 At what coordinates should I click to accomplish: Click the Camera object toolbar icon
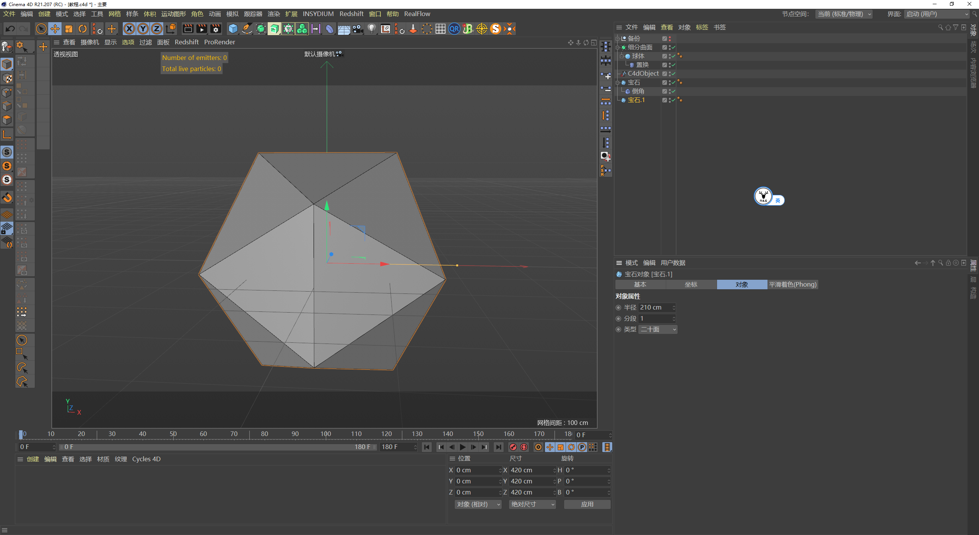pos(358,29)
